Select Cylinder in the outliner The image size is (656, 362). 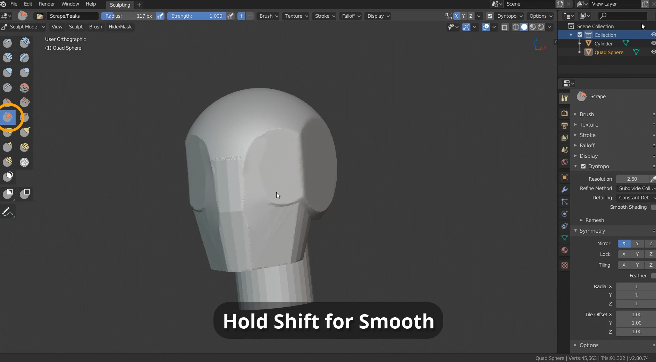click(x=604, y=44)
